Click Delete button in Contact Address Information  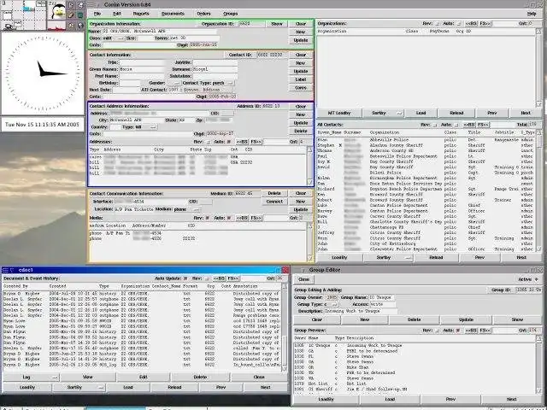click(x=300, y=131)
